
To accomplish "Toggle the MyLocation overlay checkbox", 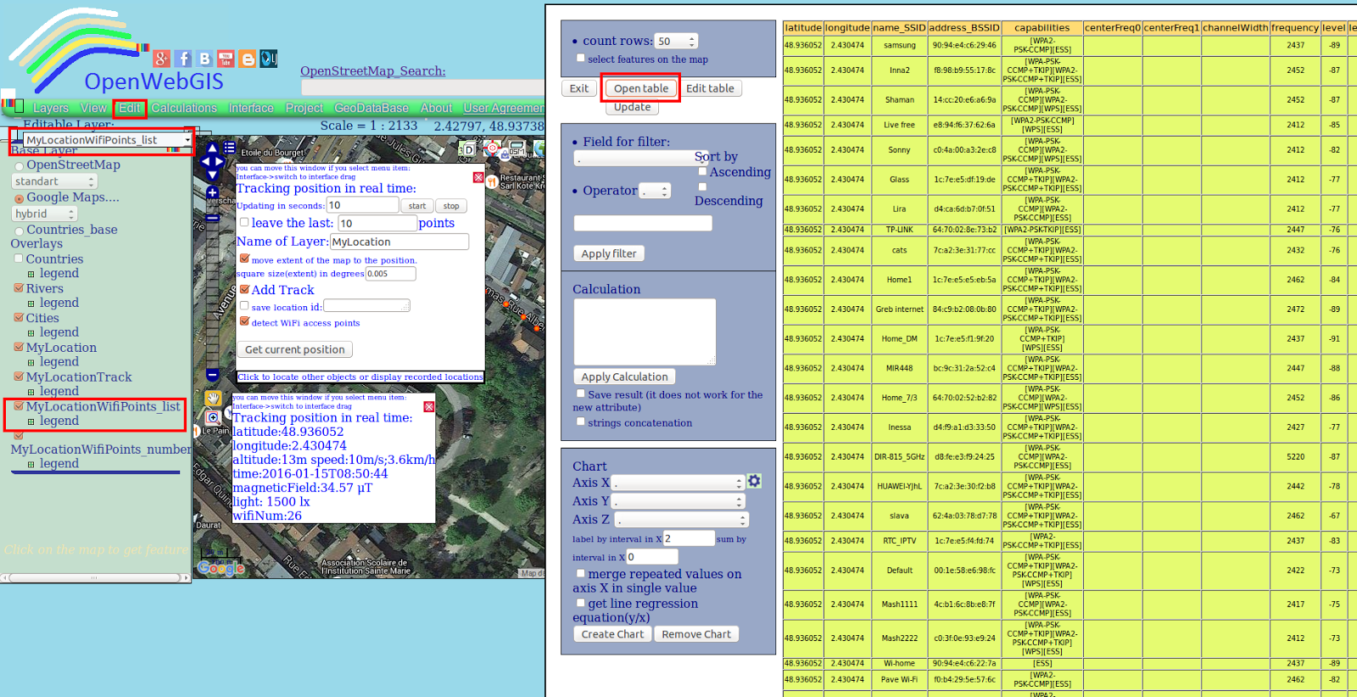I will tap(18, 347).
